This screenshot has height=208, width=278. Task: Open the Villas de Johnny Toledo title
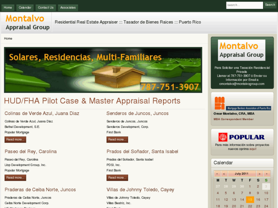coord(140,190)
